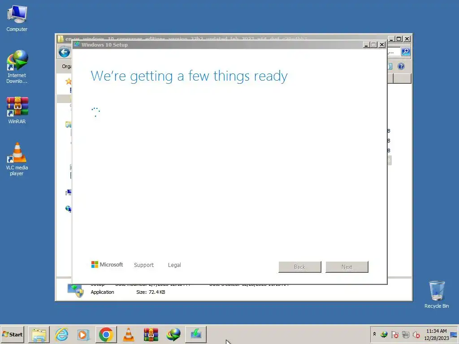Open Internet Download Manager taskbar icon

[173, 334]
